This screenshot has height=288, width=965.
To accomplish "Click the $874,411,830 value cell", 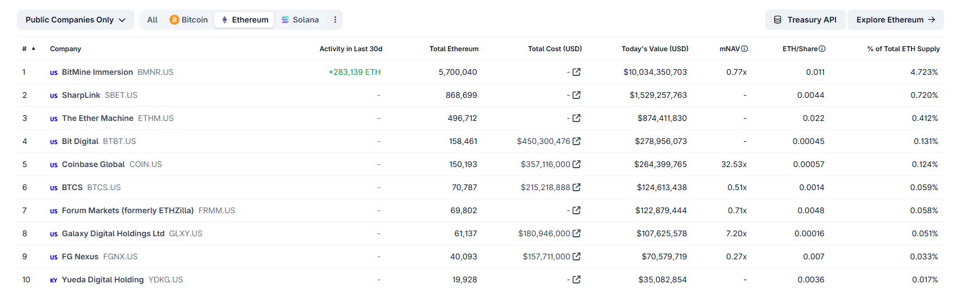I will tap(662, 118).
